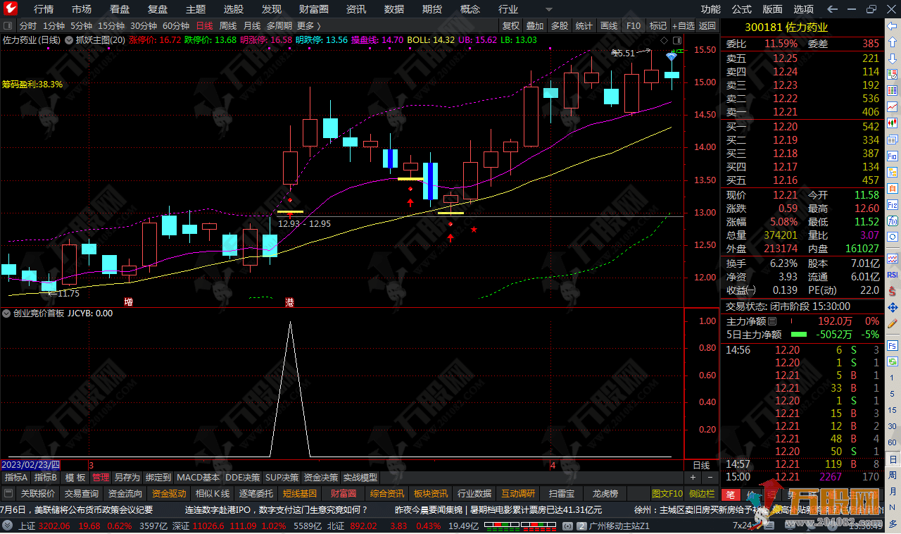Select the 1分钟 period
Image resolution: width=901 pixels, height=534 pixels.
pos(54,25)
